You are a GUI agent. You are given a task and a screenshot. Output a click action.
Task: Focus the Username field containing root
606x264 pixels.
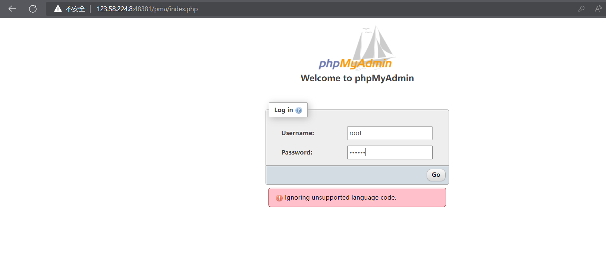(390, 133)
